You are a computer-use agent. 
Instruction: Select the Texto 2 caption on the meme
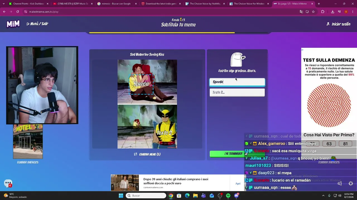click(164, 132)
